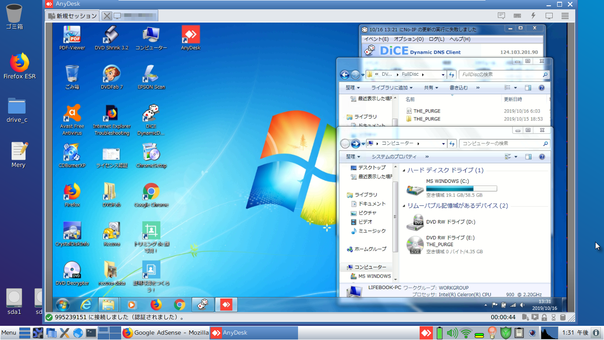Select EPSON Scan desktop icon
The image size is (604, 340).
point(151,77)
